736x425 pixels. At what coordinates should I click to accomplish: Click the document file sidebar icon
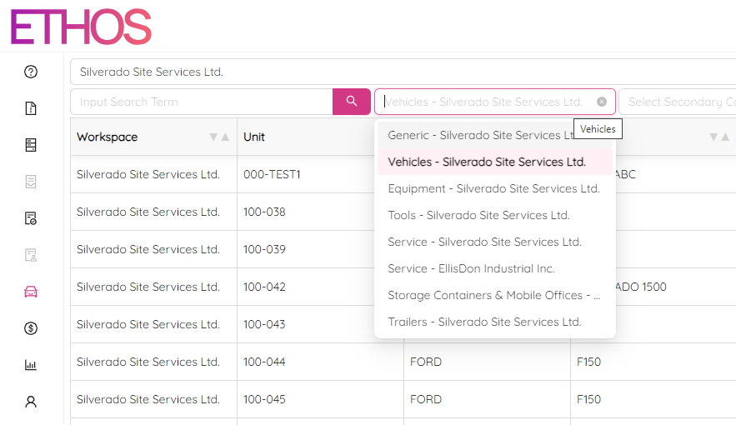pyautogui.click(x=31, y=108)
